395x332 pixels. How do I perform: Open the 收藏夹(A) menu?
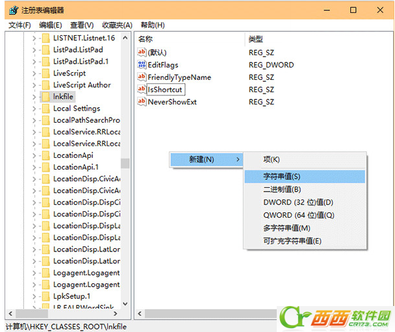pos(117,25)
